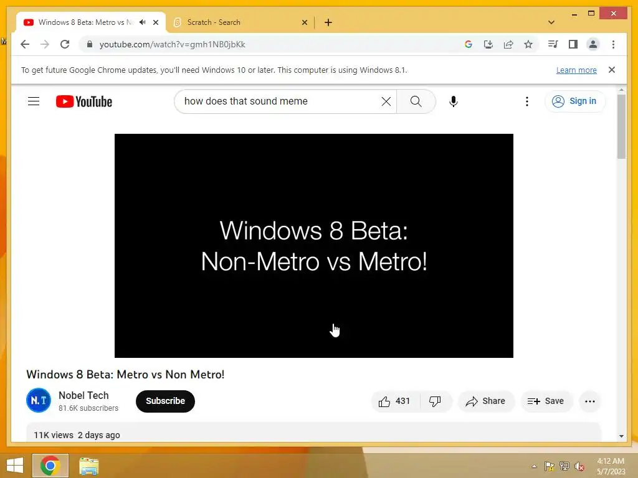Viewport: 638px width, 478px height.
Task: Click the video player area
Action: tap(314, 246)
